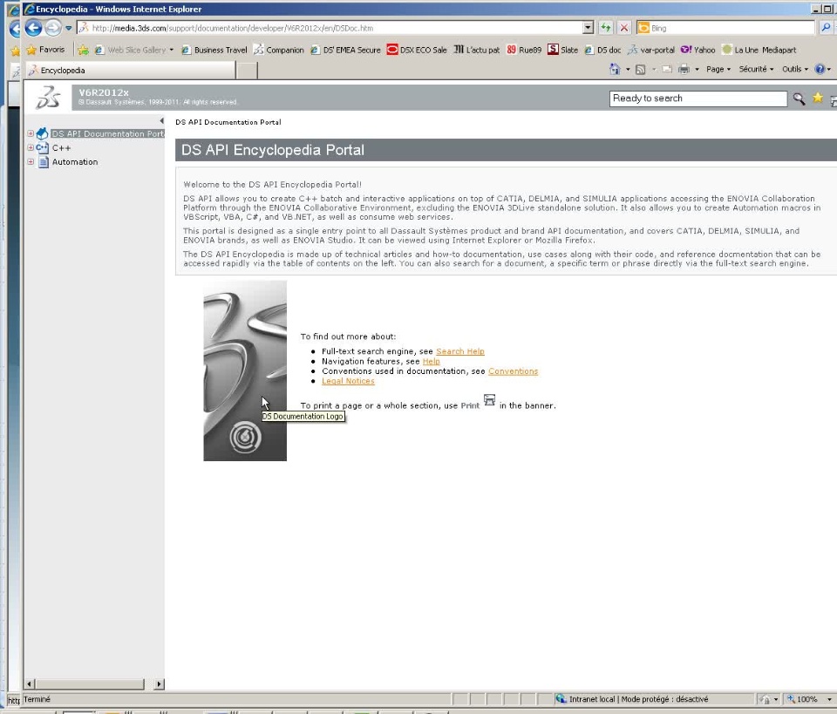837x714 pixels.
Task: Open the Search Help link
Action: click(460, 351)
